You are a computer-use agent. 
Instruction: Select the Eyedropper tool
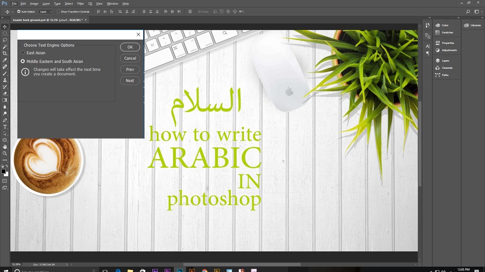point(5,60)
